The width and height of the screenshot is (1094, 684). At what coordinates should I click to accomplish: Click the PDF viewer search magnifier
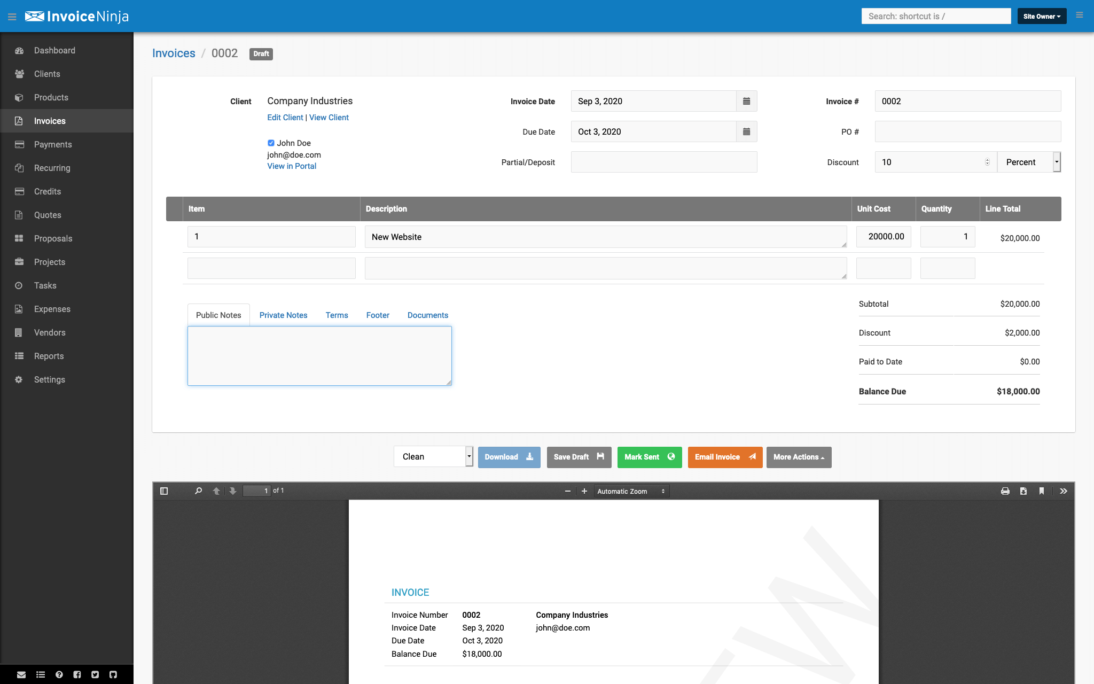198,491
